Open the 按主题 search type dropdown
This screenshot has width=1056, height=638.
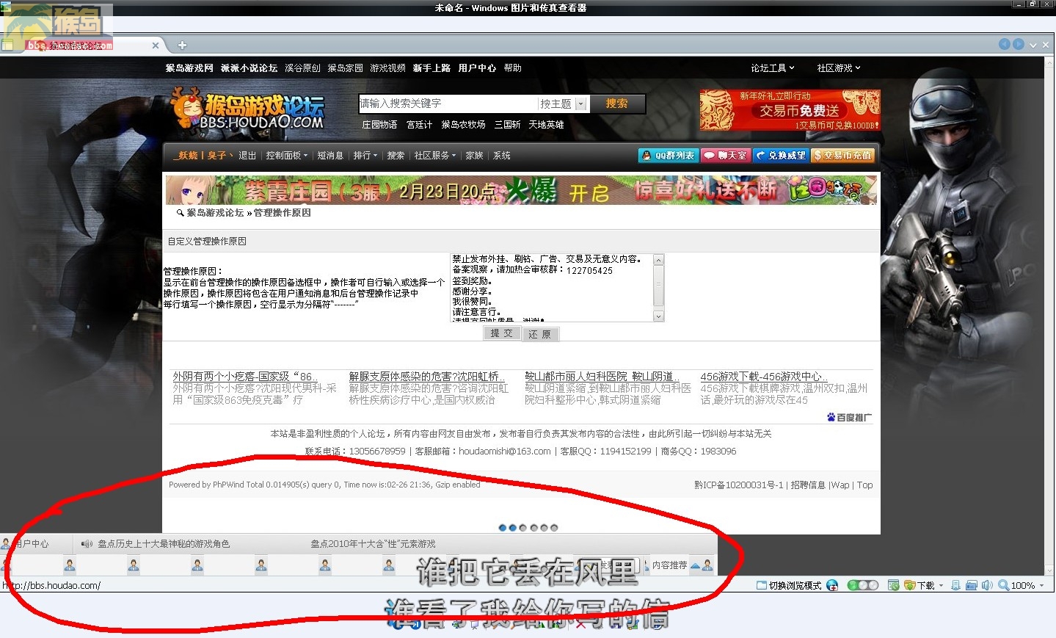coord(563,104)
